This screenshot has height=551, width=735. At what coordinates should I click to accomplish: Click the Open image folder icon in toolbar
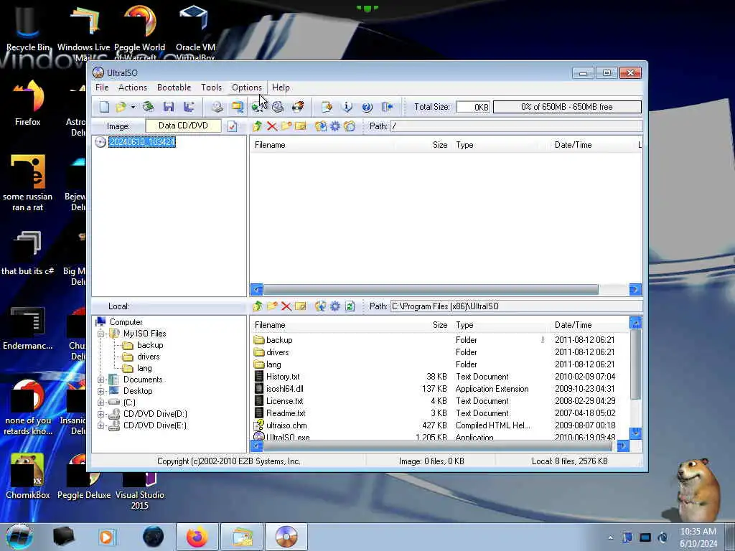[121, 107]
